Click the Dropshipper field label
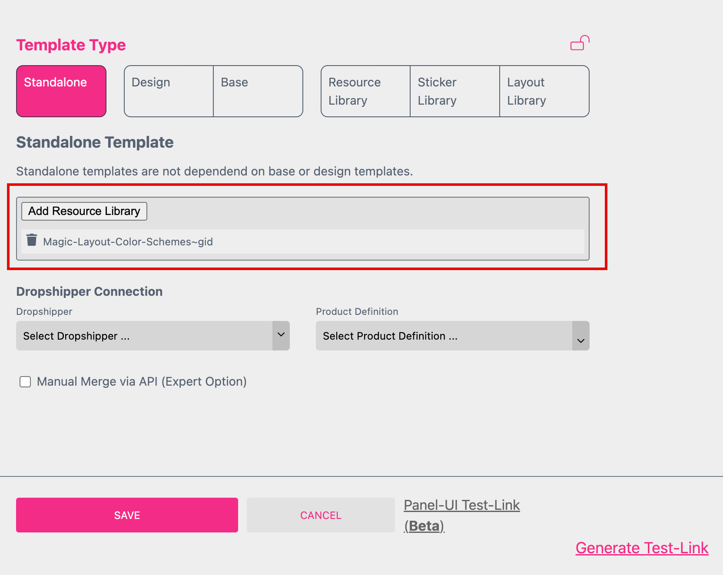This screenshot has width=723, height=575. 44,311
